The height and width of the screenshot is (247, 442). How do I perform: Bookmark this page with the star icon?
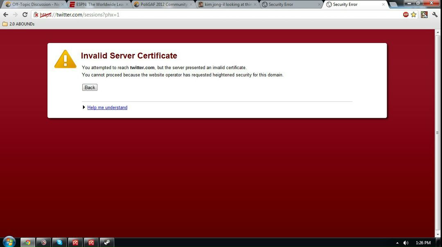pyautogui.click(x=414, y=15)
